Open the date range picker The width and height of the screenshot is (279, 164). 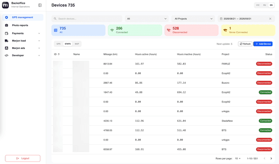[246, 19]
